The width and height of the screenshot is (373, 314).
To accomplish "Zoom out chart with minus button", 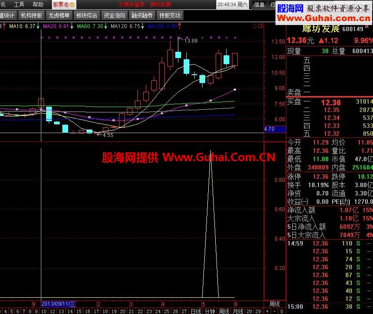I will (275, 311).
